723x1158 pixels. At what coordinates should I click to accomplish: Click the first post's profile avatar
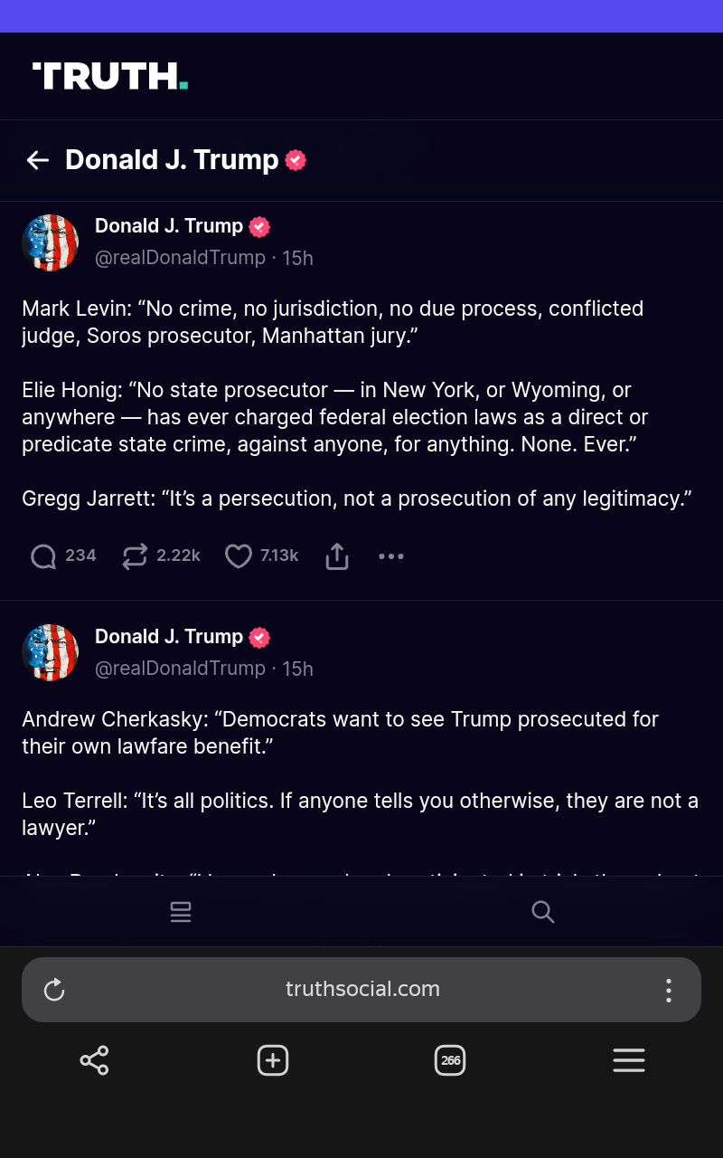[51, 242]
